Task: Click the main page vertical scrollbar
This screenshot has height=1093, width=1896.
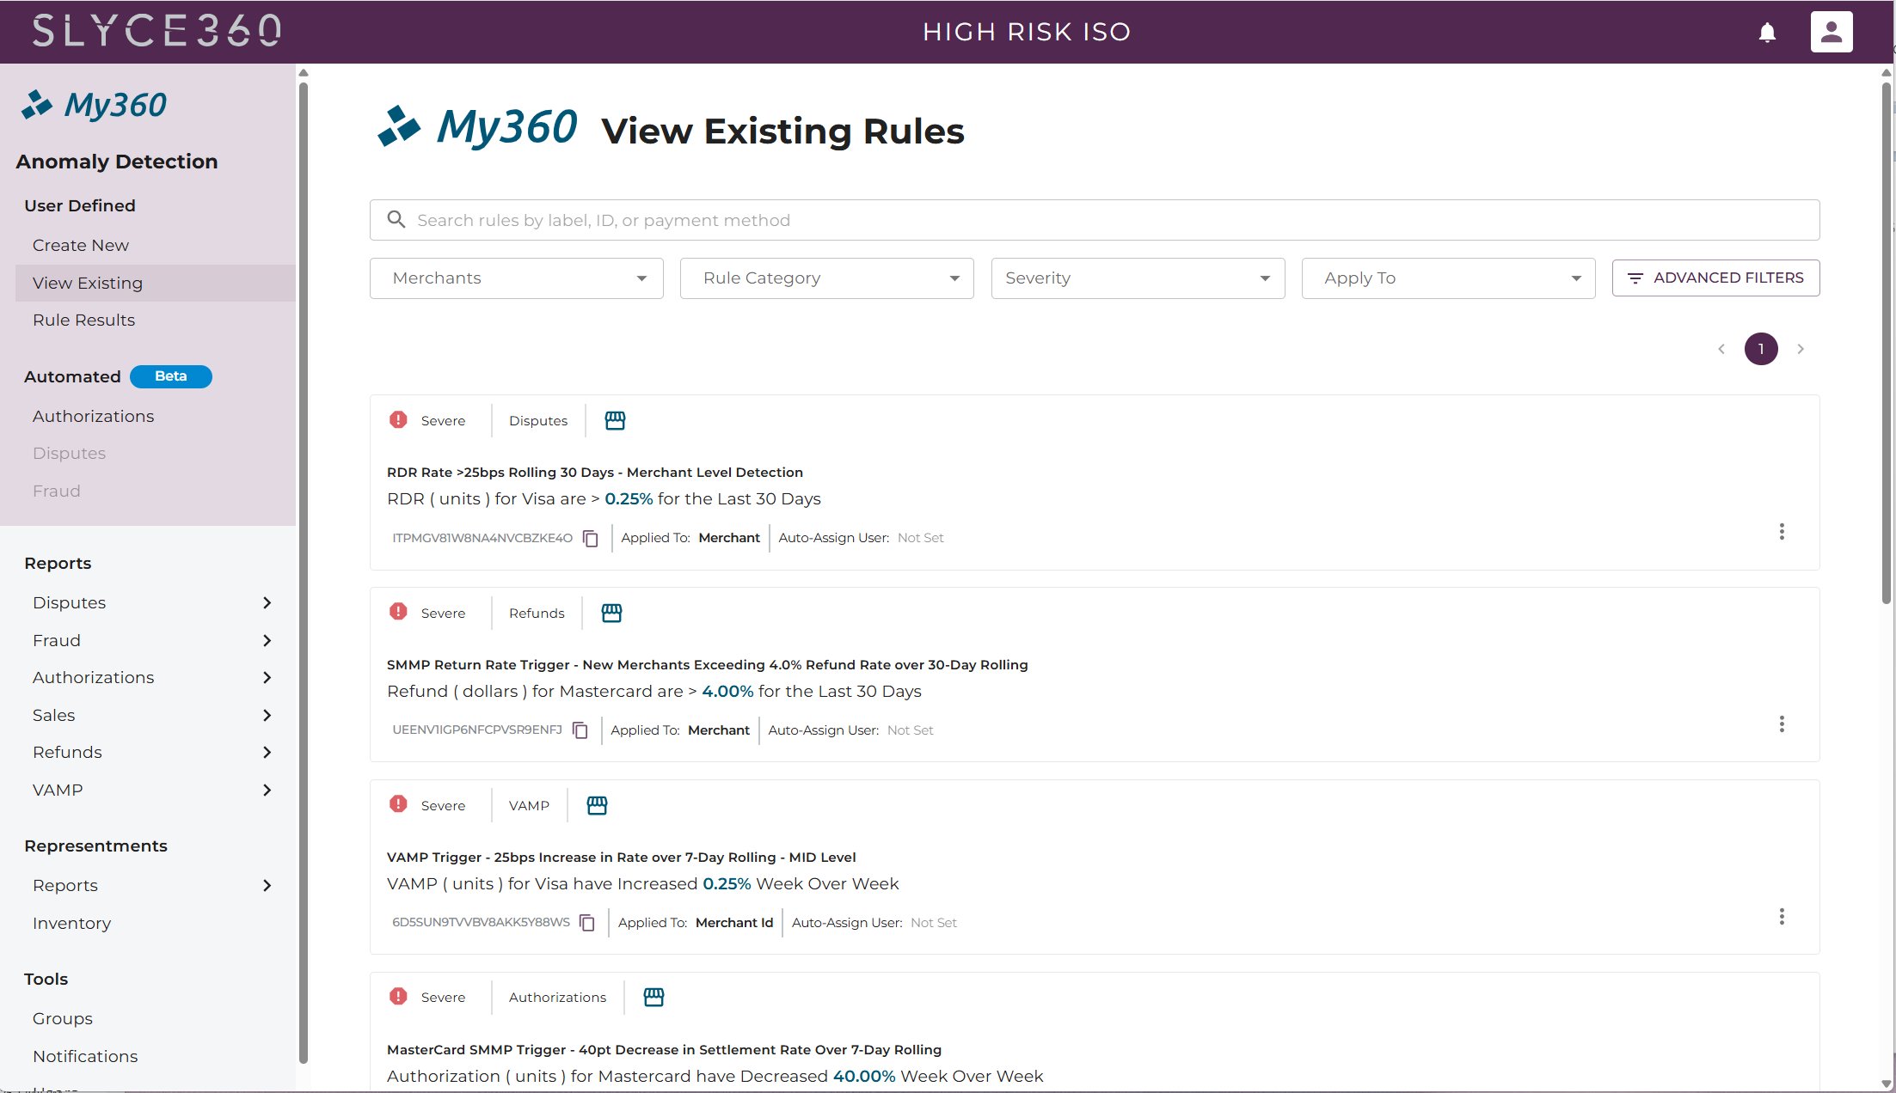Action: 1887,344
